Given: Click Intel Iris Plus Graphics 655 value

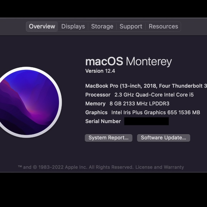Looking at the screenshot, I should tap(156, 112).
